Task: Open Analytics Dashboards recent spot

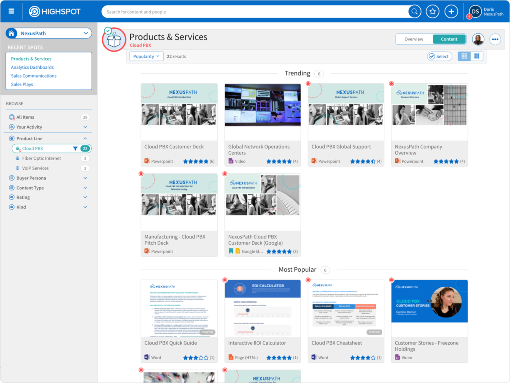Action: click(x=32, y=67)
